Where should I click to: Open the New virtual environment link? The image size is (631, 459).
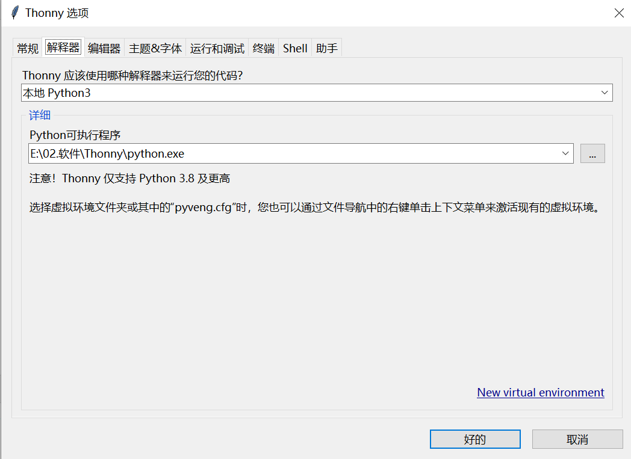[x=541, y=392]
